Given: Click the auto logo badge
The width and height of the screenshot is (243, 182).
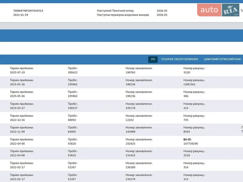Looking at the screenshot, I should (x=209, y=10).
